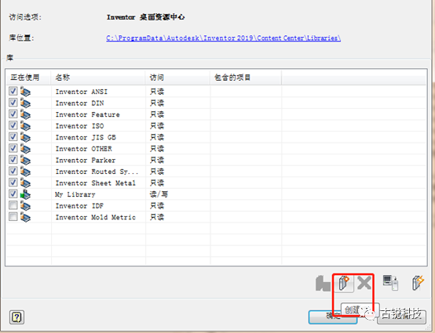Uncheck the Inventor Parker checkbox
Viewport: 435px width, 333px height.
[13, 160]
